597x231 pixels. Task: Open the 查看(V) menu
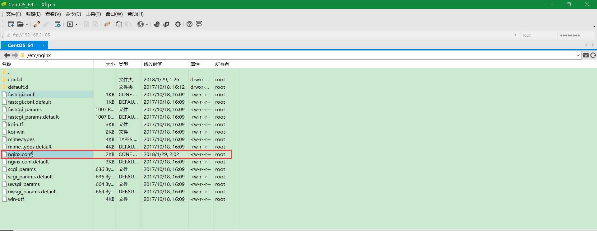53,14
